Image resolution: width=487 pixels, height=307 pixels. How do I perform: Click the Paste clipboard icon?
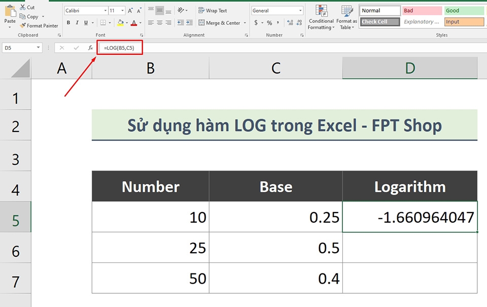[10, 11]
